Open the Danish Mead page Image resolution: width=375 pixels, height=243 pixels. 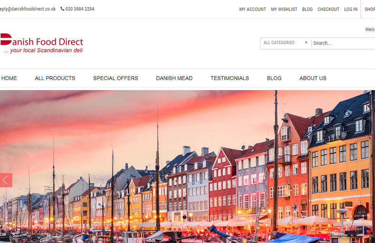coord(174,78)
